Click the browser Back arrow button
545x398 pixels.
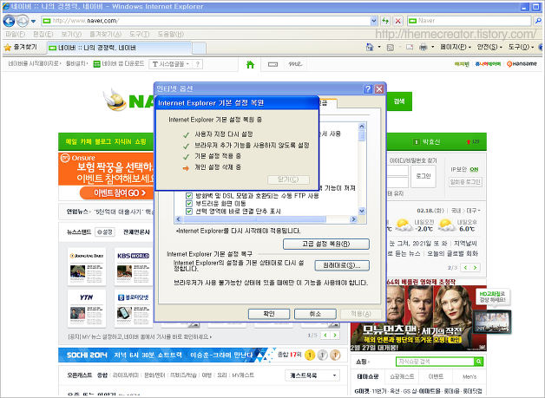pos(9,21)
